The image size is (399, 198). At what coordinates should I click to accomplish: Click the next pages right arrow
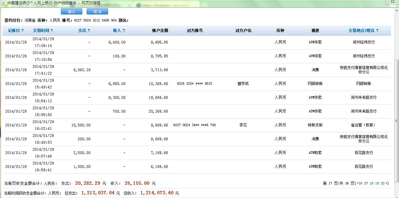click(x=387, y=183)
